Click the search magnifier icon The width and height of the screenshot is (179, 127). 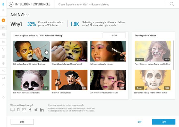click(x=172, y=4)
